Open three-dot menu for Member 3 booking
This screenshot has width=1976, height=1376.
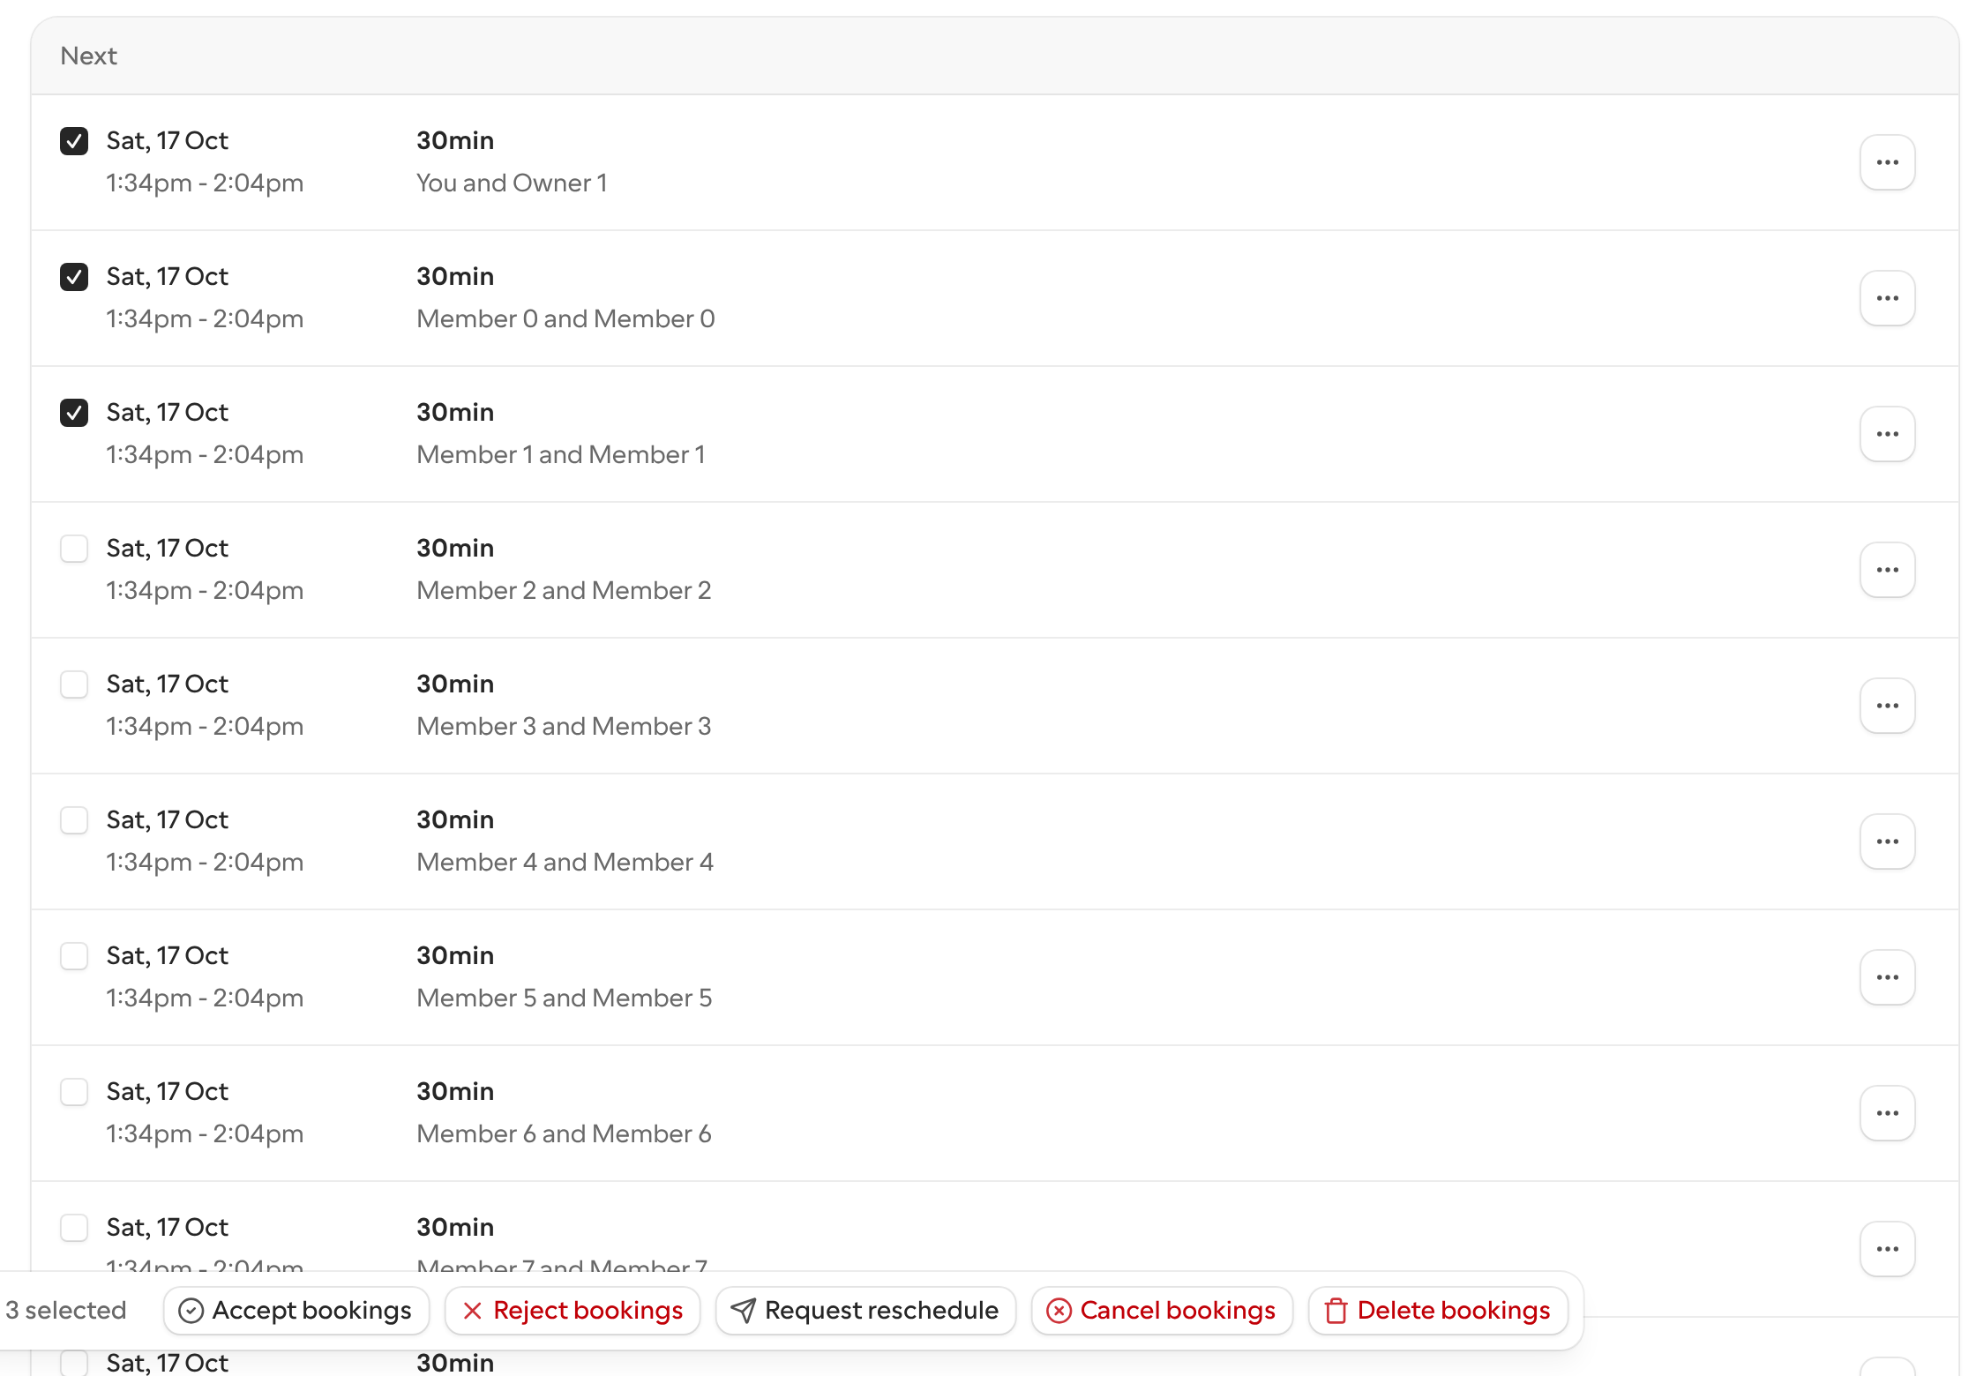coord(1887,706)
